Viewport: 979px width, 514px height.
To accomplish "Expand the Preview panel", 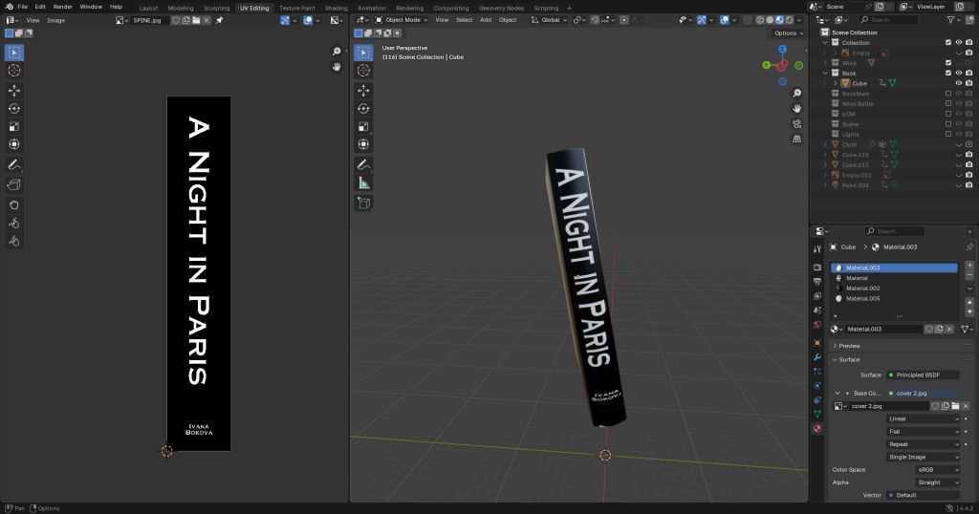I will point(848,346).
